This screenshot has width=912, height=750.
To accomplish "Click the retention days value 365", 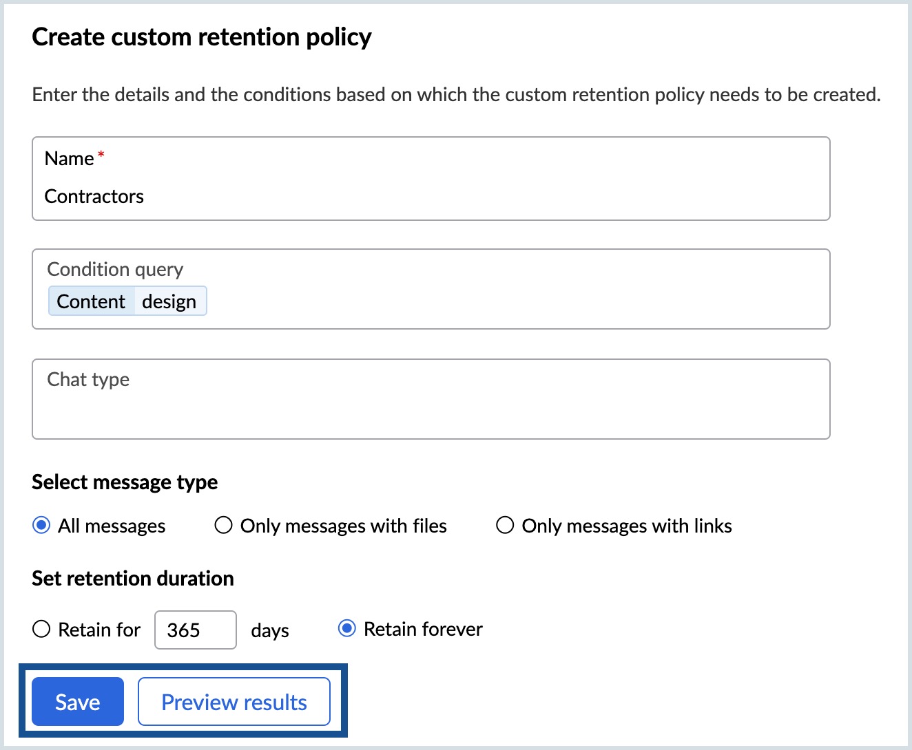I will pyautogui.click(x=195, y=629).
